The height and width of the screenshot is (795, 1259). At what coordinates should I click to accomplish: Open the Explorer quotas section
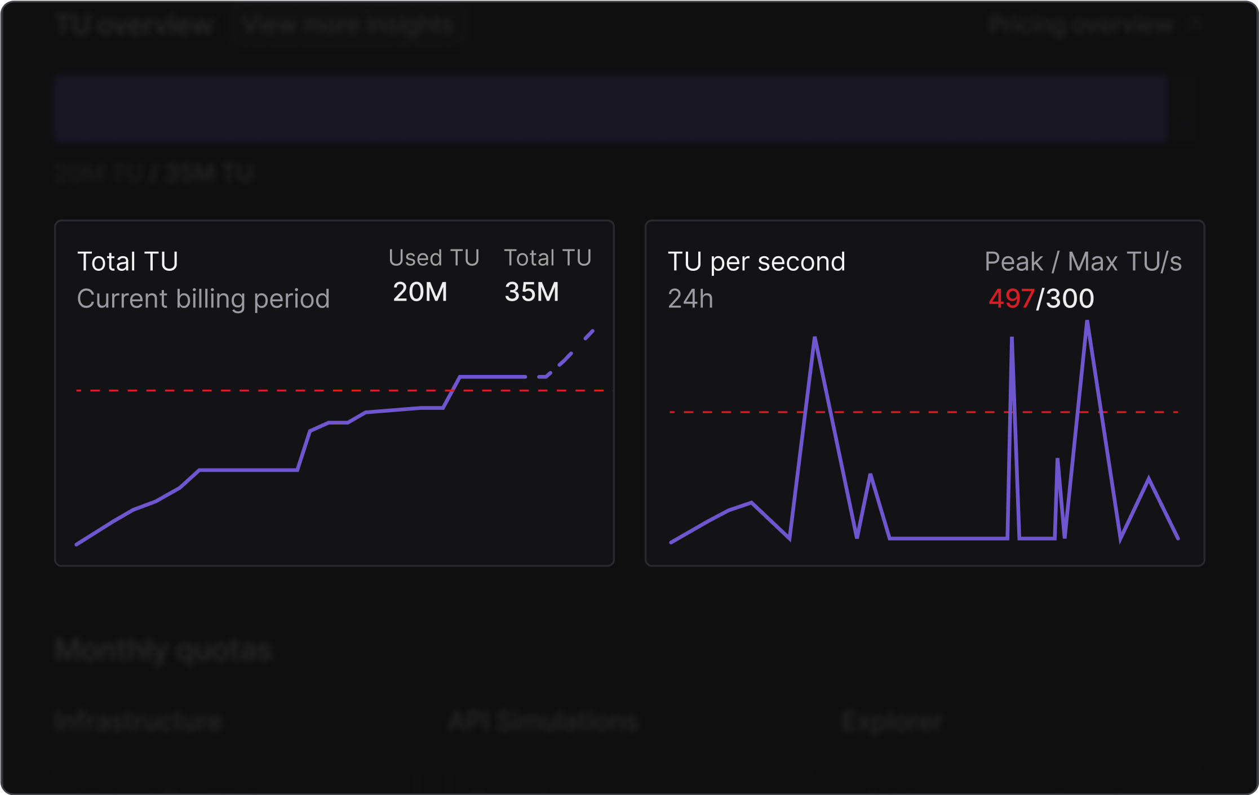(890, 721)
